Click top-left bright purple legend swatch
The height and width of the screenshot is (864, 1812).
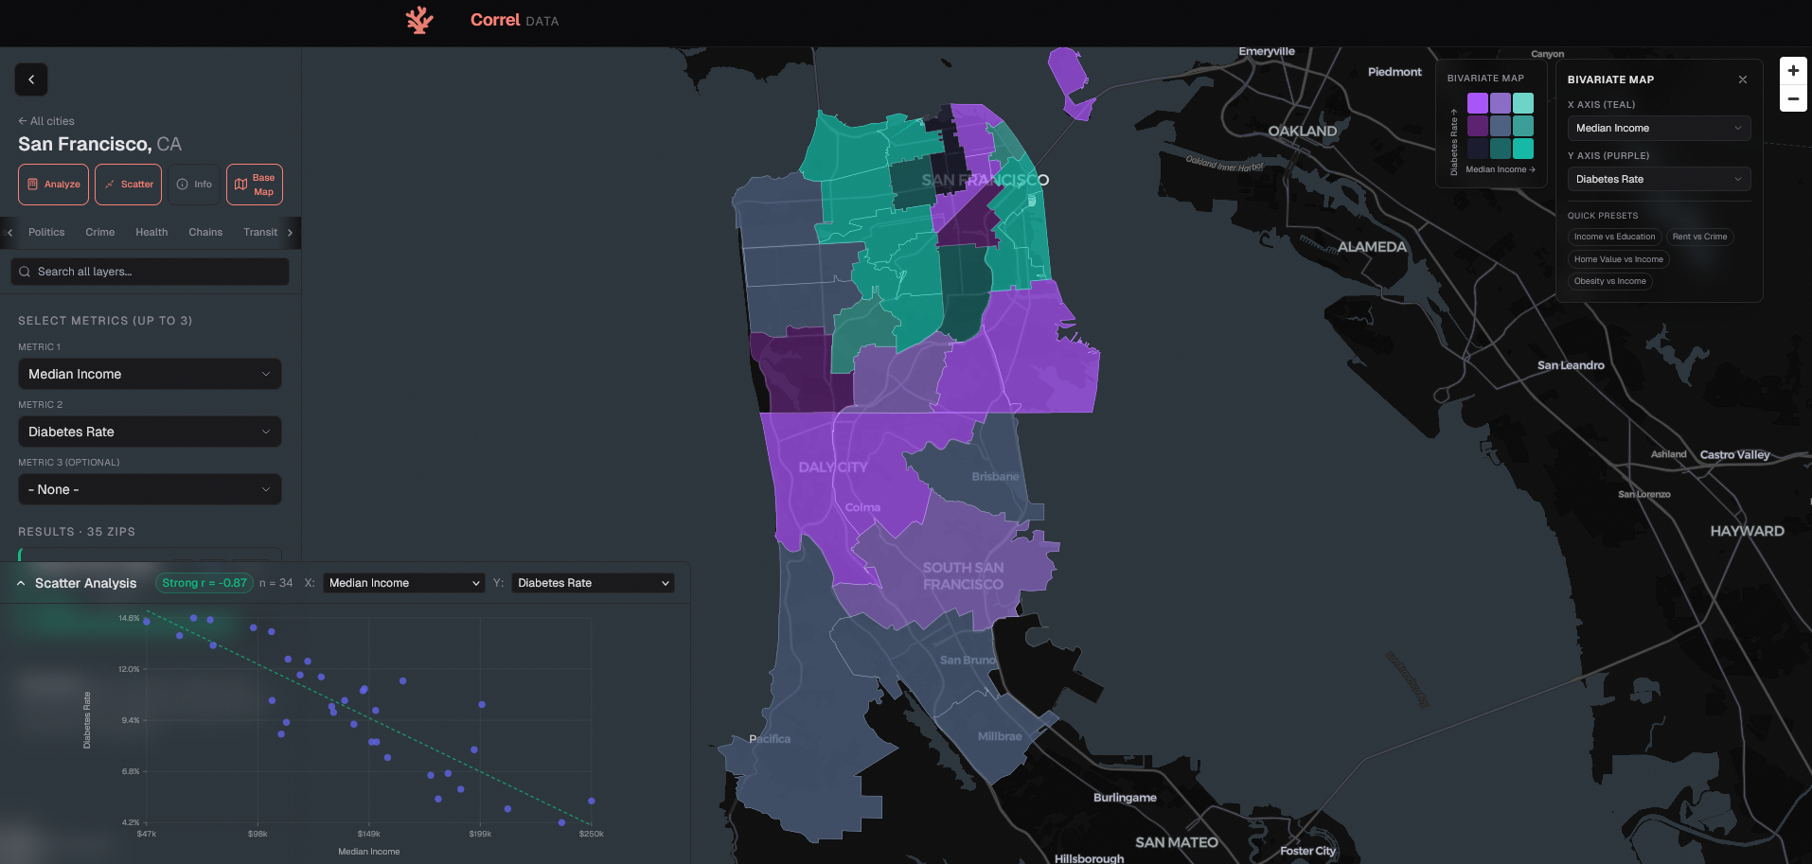point(1477,103)
